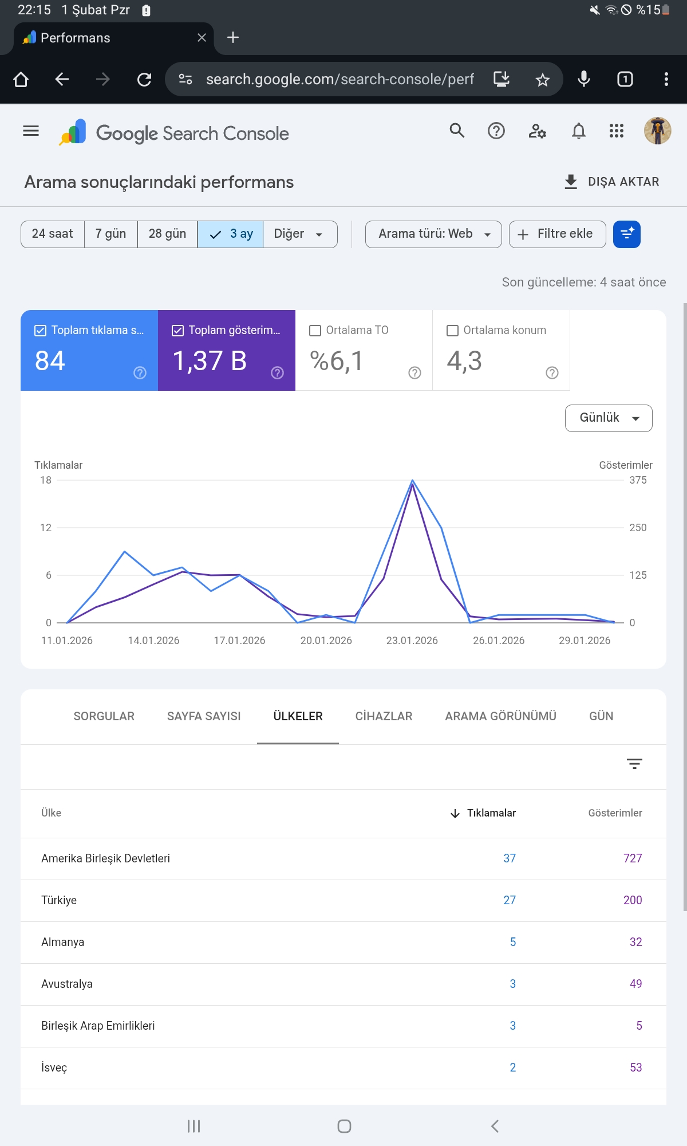Screen dimensions: 687x1146
Task: Switch to the CİHAZLAR tab
Action: point(384,716)
